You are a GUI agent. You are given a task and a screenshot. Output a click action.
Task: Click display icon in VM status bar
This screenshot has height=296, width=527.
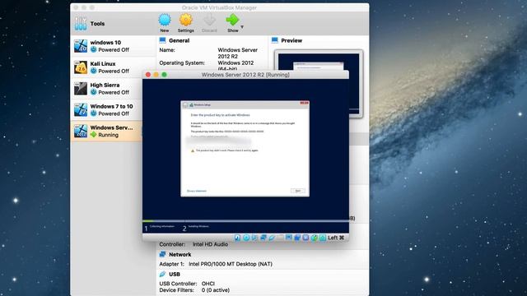[289, 238]
